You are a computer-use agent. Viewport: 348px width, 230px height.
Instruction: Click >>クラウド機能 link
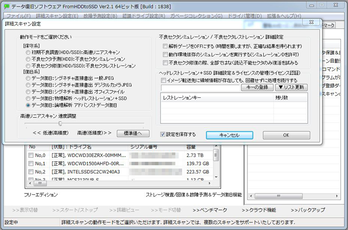pos(259,210)
